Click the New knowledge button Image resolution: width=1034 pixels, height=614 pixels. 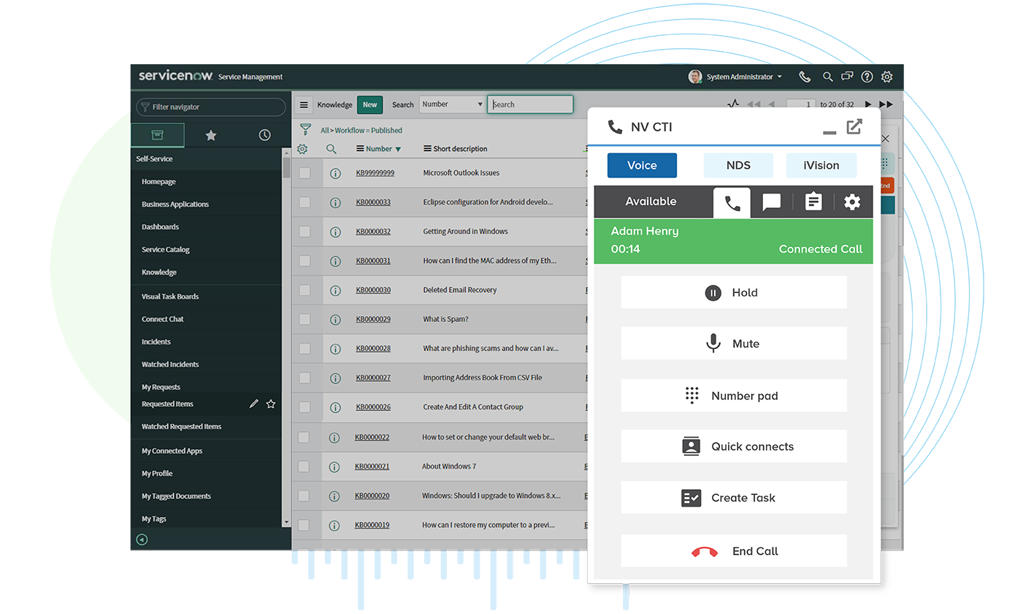[x=369, y=104]
